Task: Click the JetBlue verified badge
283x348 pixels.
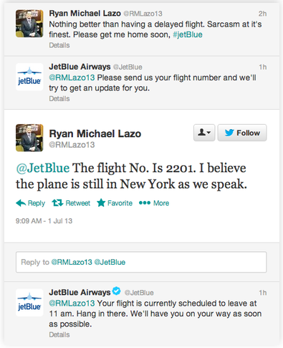Action: pos(117,291)
